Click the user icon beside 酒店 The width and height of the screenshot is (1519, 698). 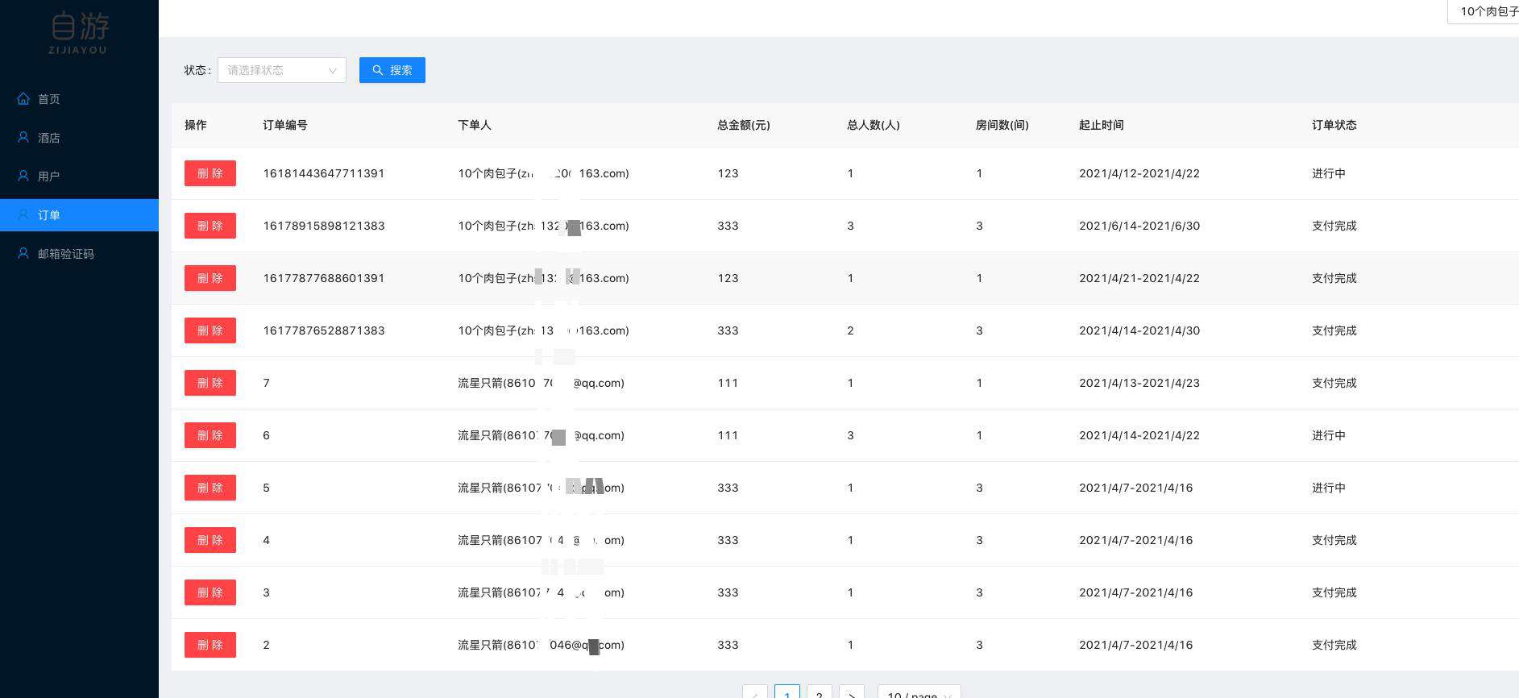(x=23, y=138)
